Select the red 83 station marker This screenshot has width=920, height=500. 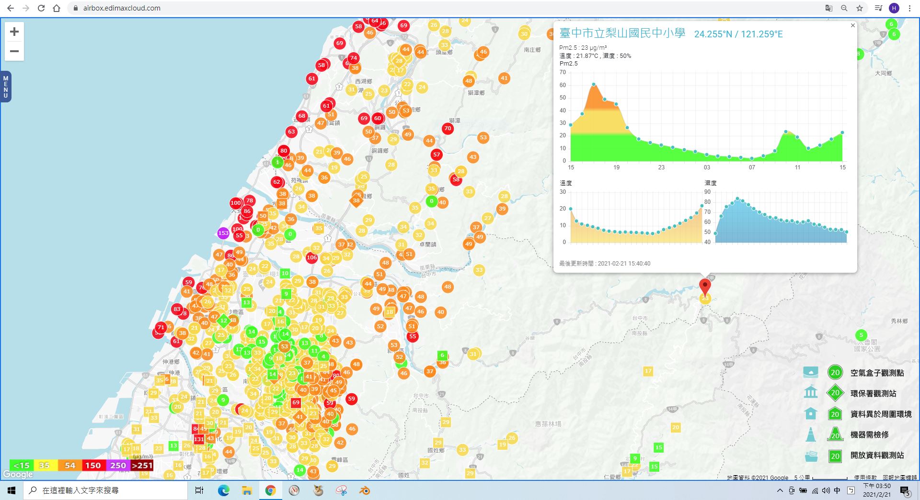click(x=177, y=309)
